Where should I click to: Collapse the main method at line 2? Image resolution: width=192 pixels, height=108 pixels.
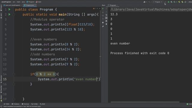pyautogui.click(x=14, y=15)
